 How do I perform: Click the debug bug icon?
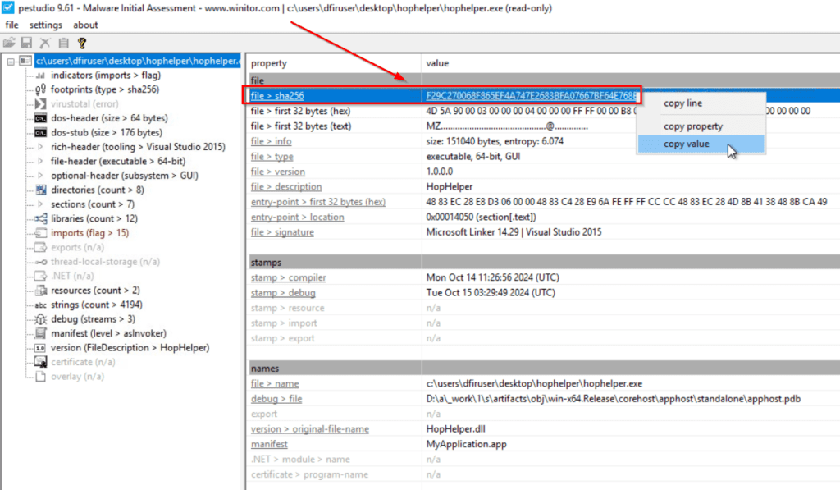coord(39,319)
